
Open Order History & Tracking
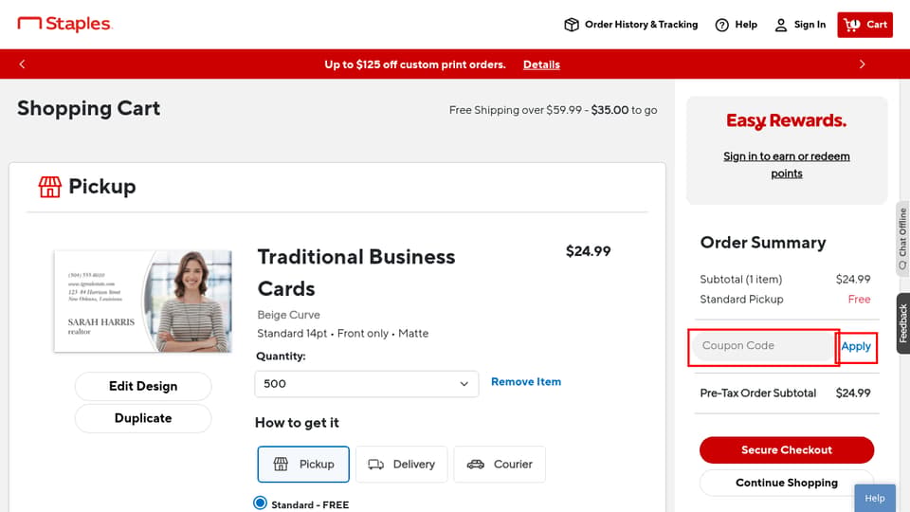[631, 25]
